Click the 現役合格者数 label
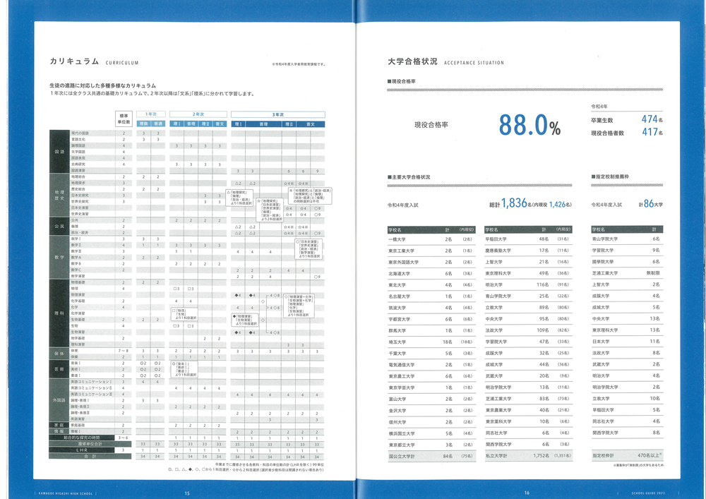The image size is (706, 499). coord(607,133)
